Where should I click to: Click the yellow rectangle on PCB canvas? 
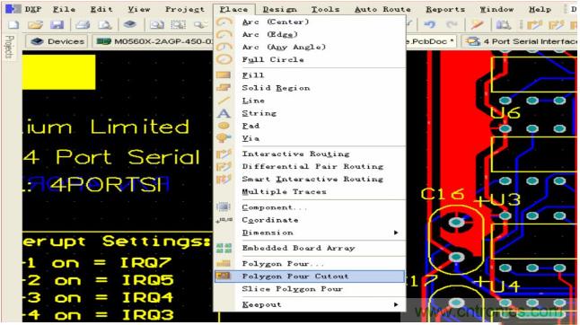pos(58,72)
